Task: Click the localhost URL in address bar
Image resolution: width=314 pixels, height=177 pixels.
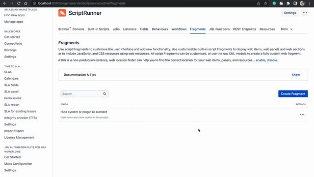Action: point(82,3)
